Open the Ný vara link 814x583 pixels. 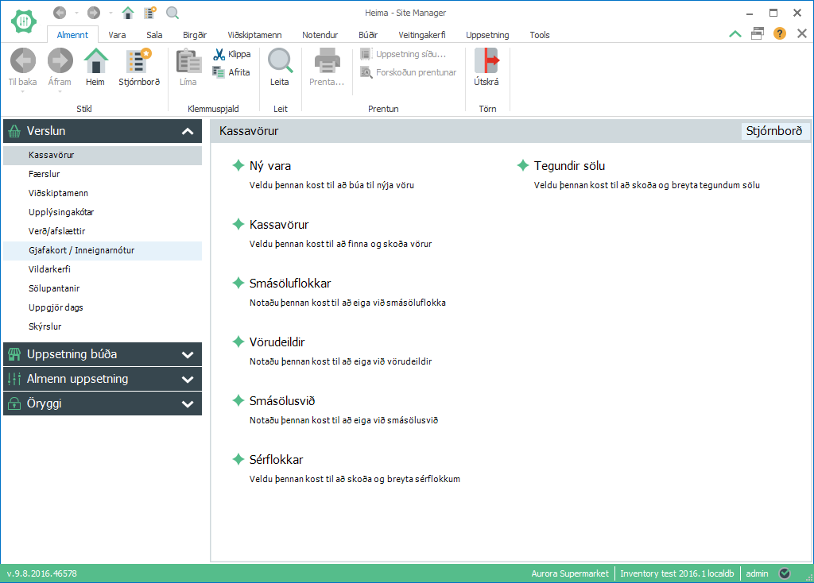(x=270, y=166)
